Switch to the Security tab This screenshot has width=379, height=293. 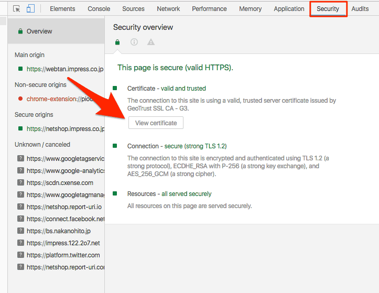328,9
